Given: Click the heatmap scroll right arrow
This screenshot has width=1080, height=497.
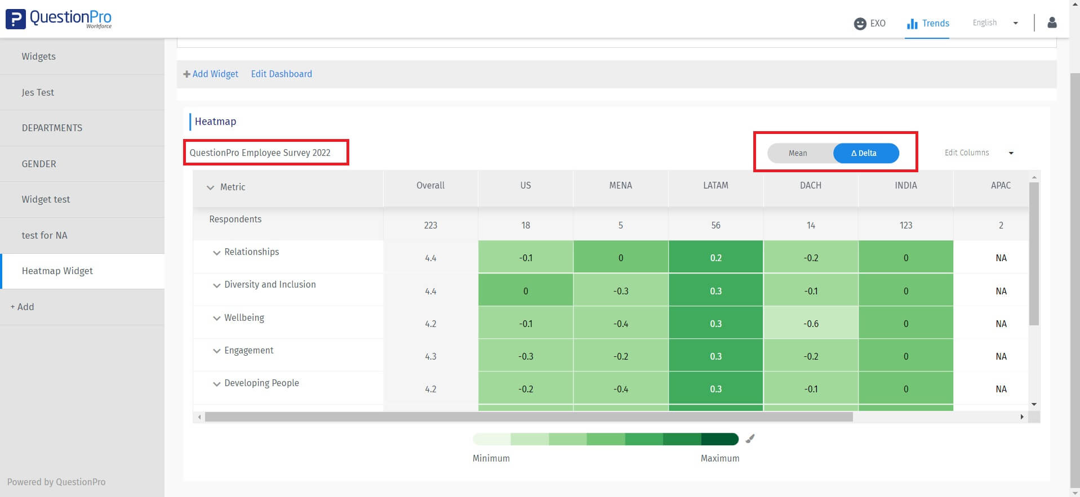Looking at the screenshot, I should [1022, 417].
